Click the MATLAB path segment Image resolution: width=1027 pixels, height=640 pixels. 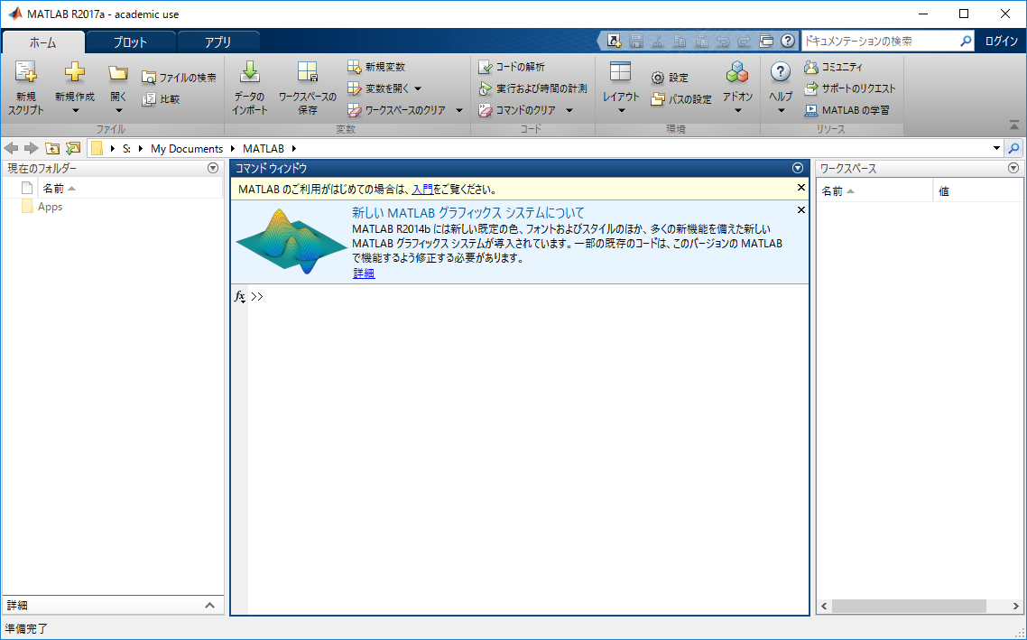click(x=264, y=149)
